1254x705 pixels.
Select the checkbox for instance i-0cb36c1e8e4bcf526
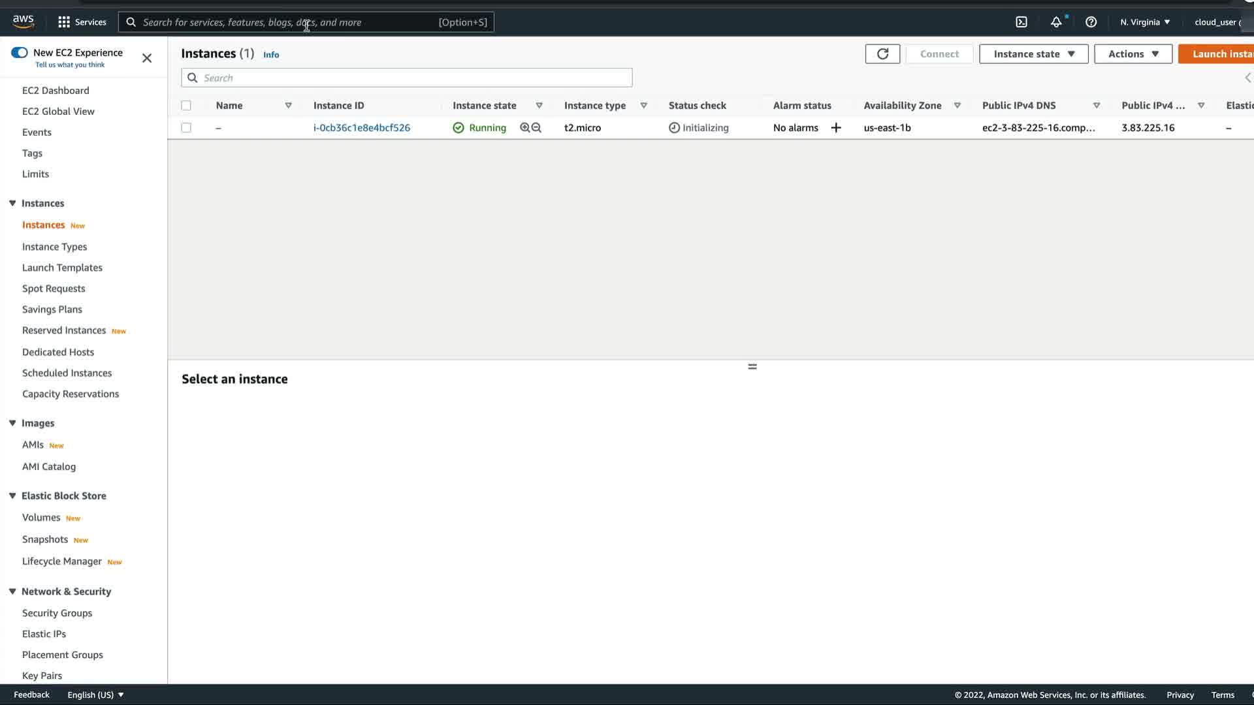tap(186, 128)
